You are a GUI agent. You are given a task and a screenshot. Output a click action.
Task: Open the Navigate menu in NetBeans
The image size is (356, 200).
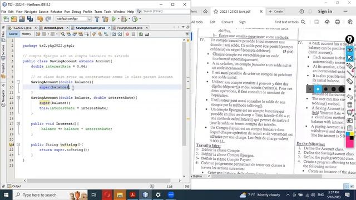31,12
